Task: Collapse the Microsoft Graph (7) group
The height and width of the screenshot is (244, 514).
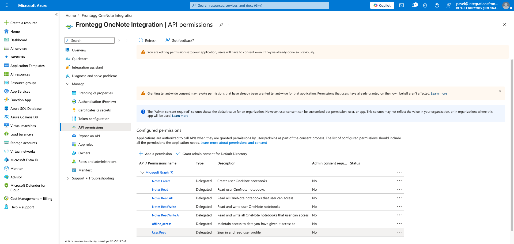Action: click(142, 172)
